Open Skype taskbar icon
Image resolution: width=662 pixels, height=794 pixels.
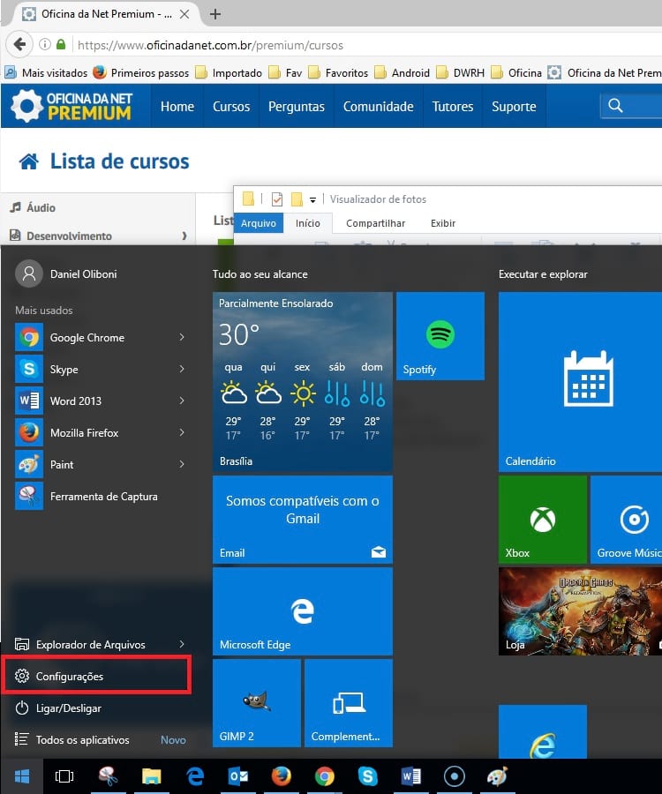(x=368, y=775)
